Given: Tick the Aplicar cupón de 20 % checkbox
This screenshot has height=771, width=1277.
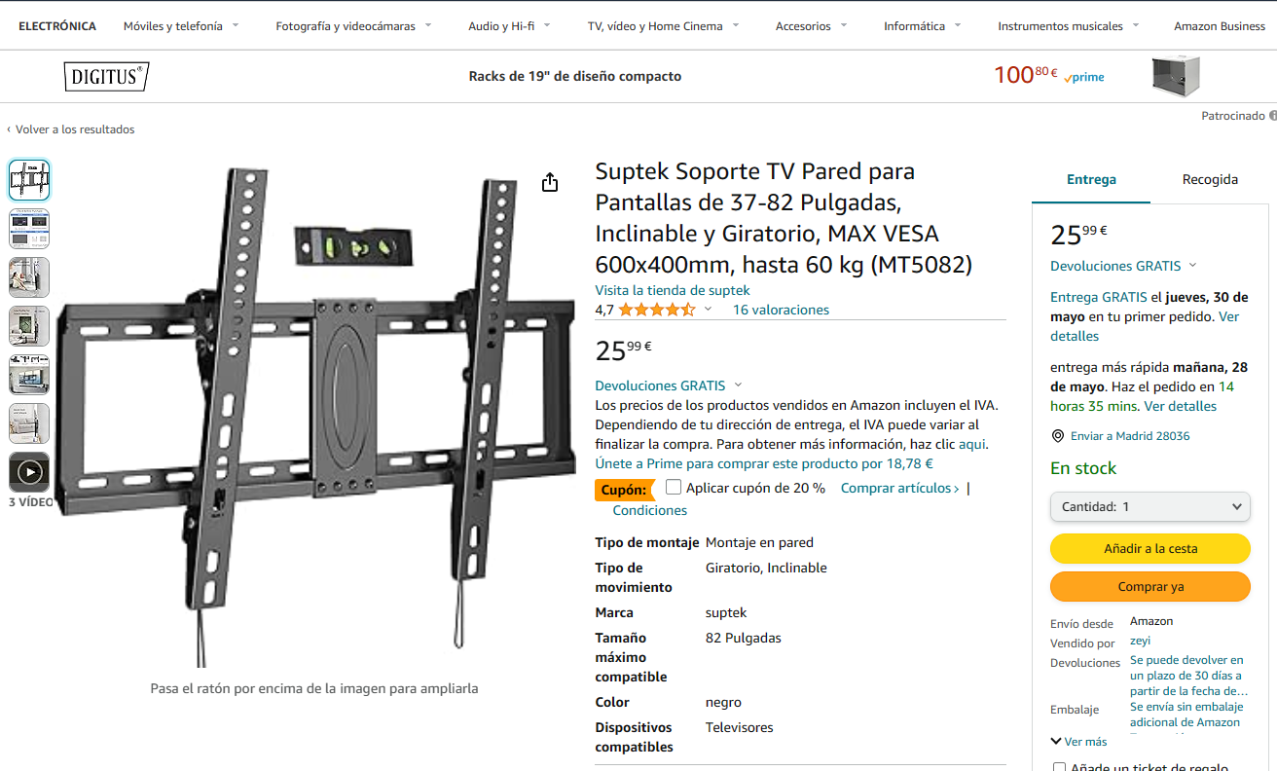Looking at the screenshot, I should pos(674,488).
